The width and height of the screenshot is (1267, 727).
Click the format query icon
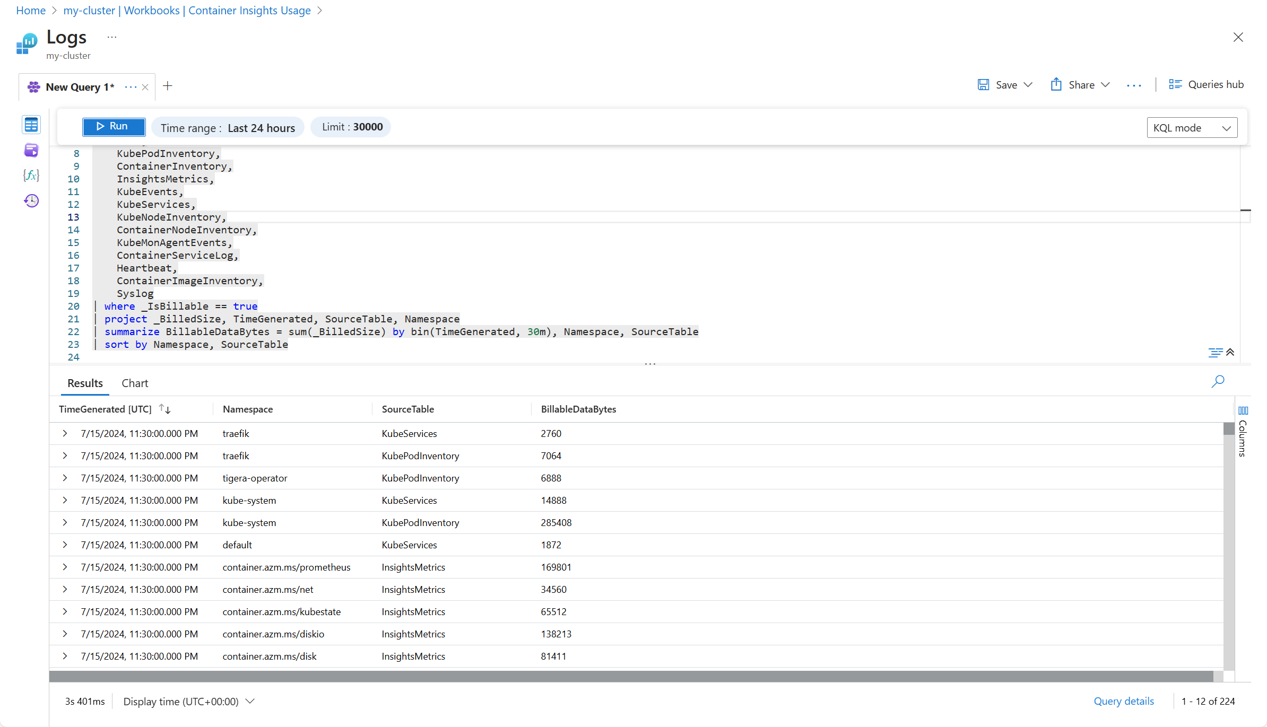[1215, 353]
